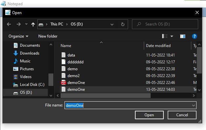This screenshot has height=130, width=206.
Task: Open Videos in navigation pane
Action: 26,77
